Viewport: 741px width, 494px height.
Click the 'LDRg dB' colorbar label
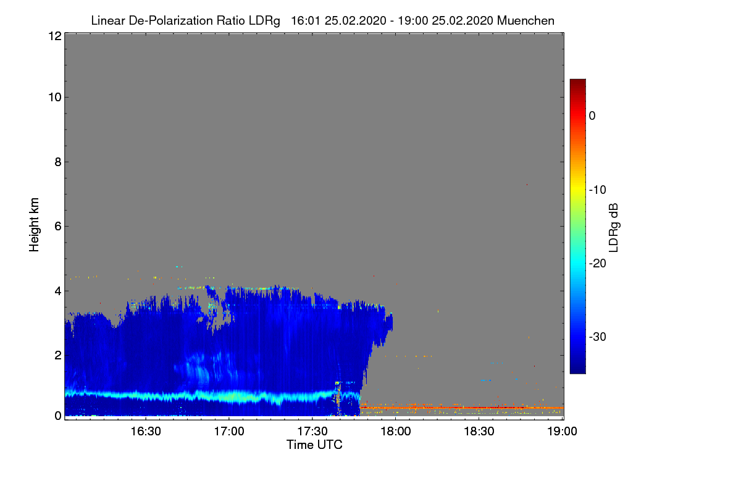click(613, 227)
